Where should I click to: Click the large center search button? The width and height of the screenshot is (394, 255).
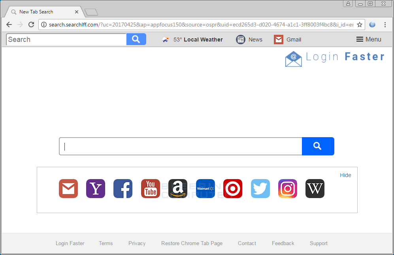pyautogui.click(x=318, y=146)
